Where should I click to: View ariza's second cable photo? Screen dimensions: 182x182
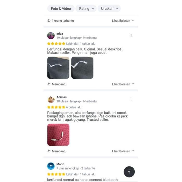(82, 68)
